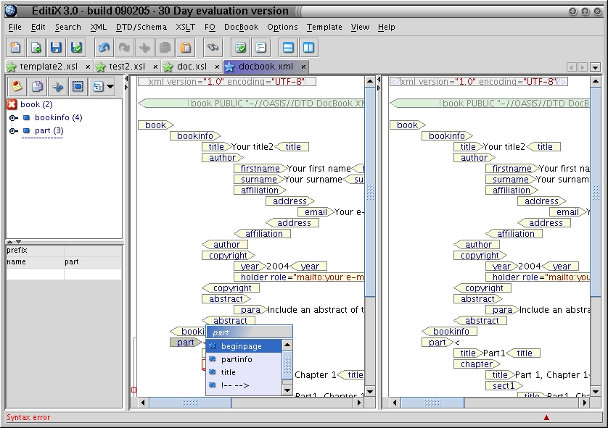This screenshot has height=428, width=608.
Task: Click the left editor vertical scrollbar thumb
Action: point(370,192)
